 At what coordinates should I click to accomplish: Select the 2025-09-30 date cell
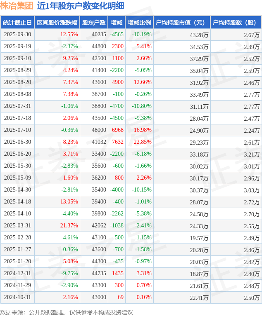[x=17, y=35]
